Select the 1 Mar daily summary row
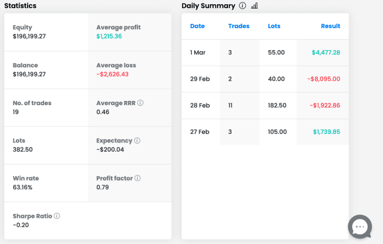This screenshot has width=383, height=244. pos(265,53)
